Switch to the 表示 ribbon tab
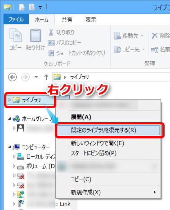 [91, 20]
